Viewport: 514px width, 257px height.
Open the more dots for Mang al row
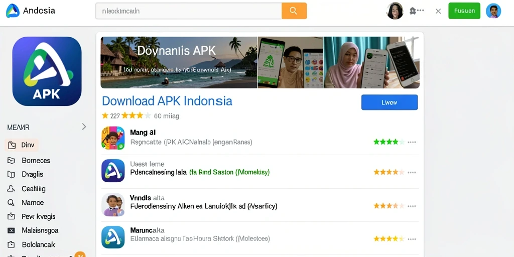tap(412, 142)
